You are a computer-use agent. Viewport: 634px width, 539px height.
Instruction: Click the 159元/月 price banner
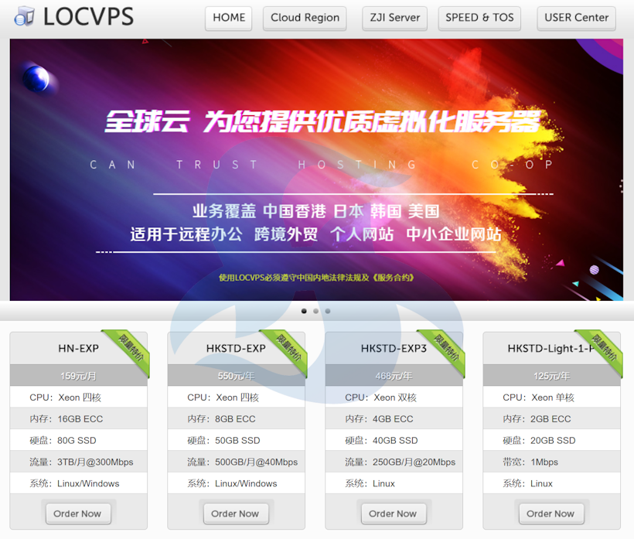(78, 374)
